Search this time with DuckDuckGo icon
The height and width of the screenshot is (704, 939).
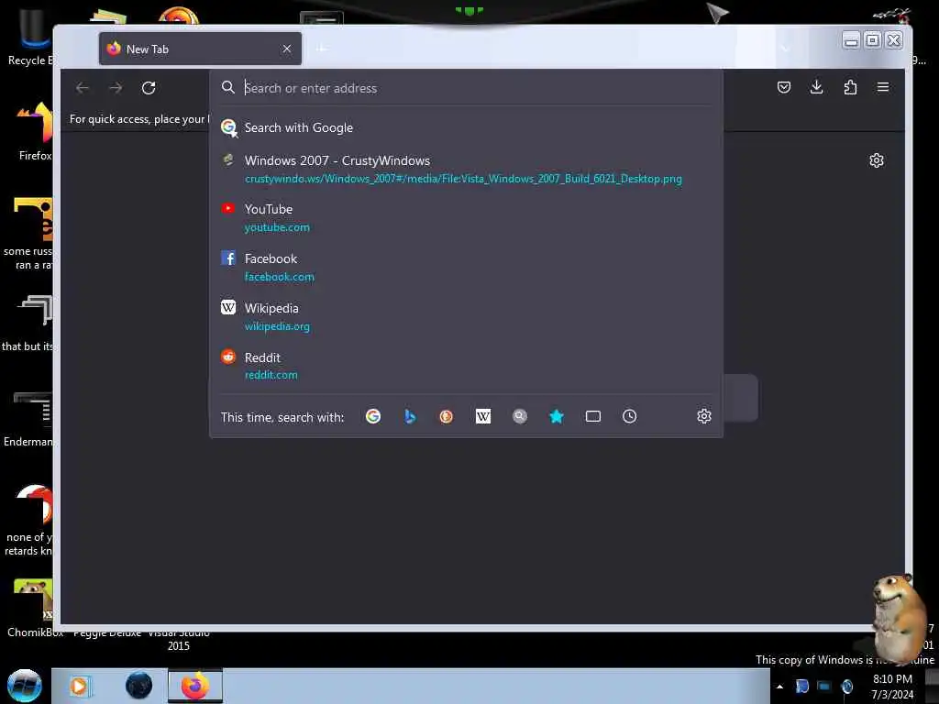[447, 416]
